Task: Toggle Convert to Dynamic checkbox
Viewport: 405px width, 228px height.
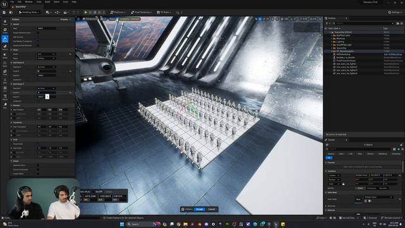Action: (38, 170)
